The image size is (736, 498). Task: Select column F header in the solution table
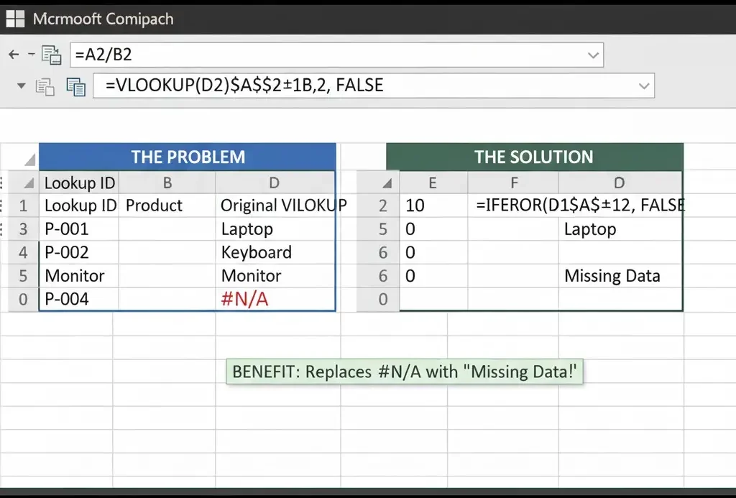click(x=513, y=183)
